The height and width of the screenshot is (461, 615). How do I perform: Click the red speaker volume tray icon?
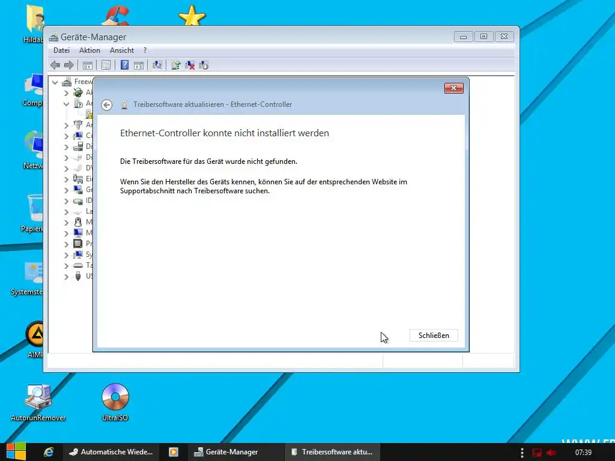551,453
